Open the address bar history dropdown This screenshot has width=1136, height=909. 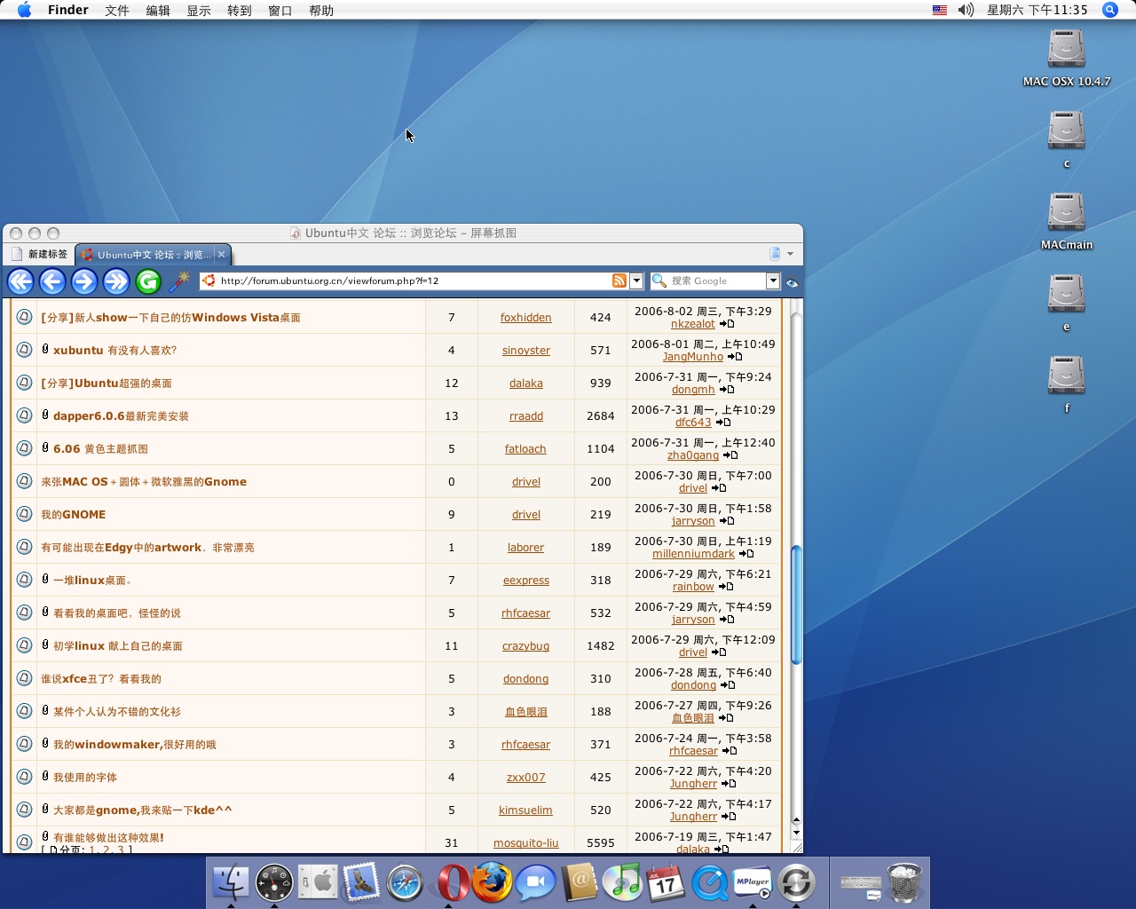pos(636,281)
